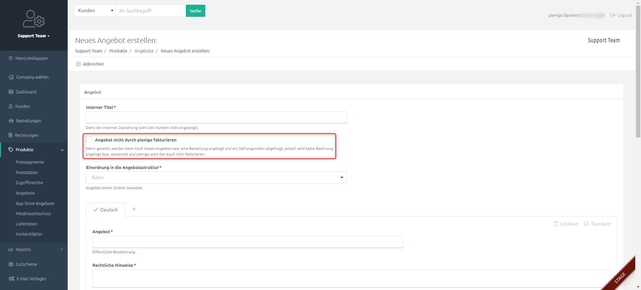
Task: Open Kontenblätter in the sidebar
Action: tap(29, 234)
